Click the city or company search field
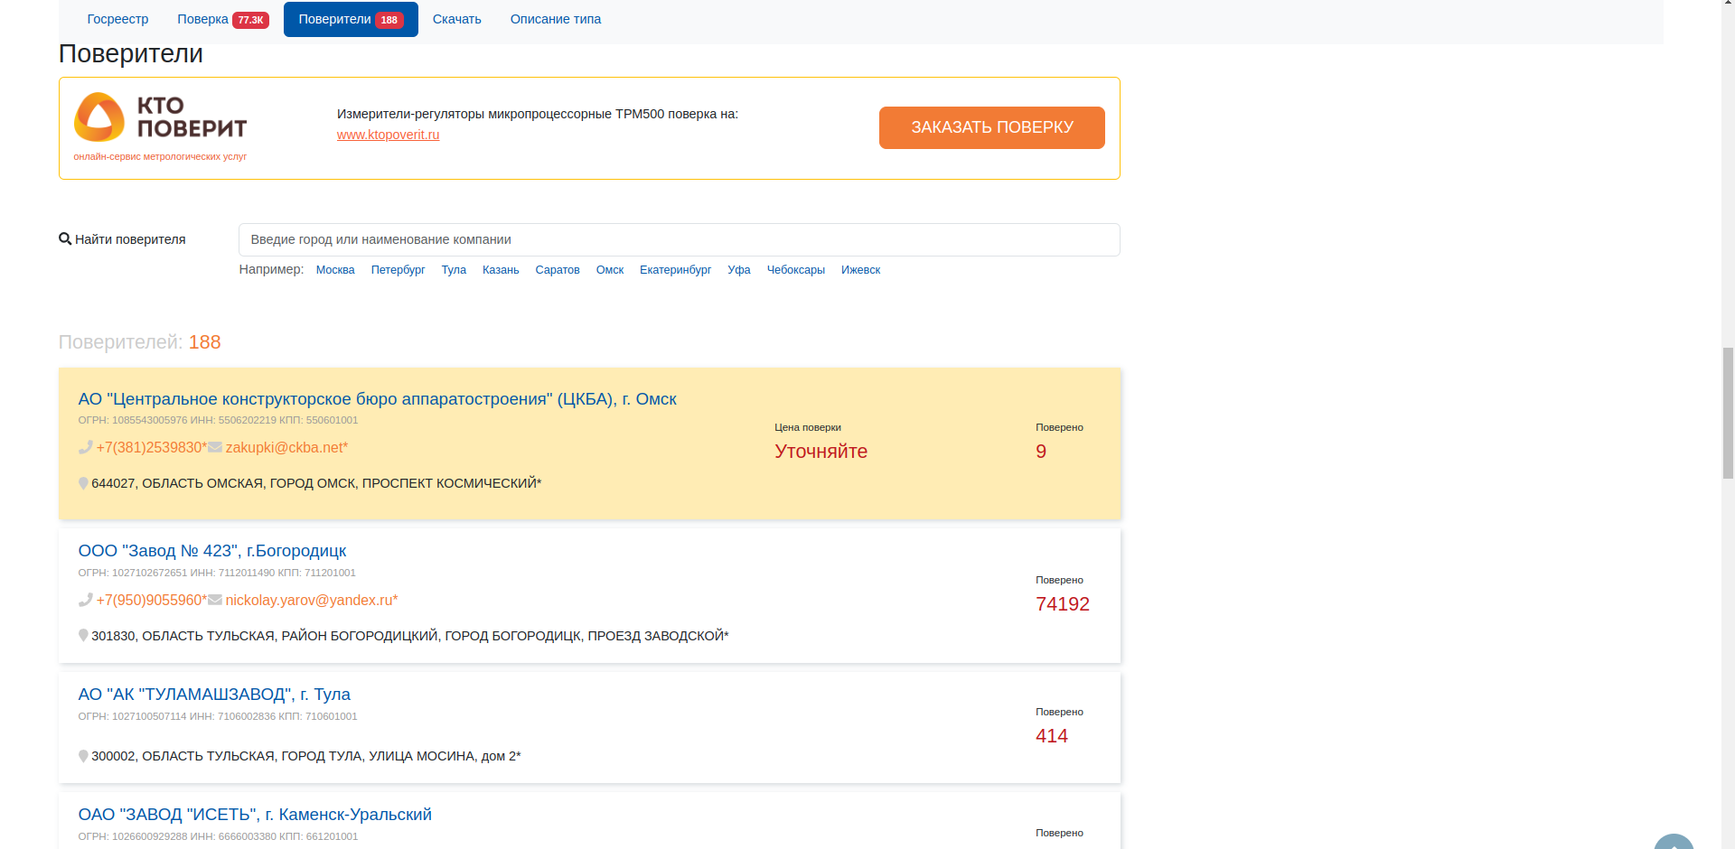1735x849 pixels. (x=679, y=239)
